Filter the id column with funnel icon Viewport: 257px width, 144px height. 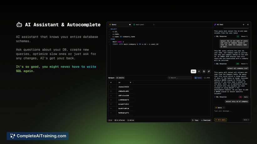(x=130, y=82)
